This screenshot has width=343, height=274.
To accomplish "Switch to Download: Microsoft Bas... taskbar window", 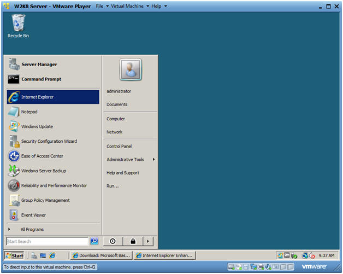I will (x=101, y=255).
